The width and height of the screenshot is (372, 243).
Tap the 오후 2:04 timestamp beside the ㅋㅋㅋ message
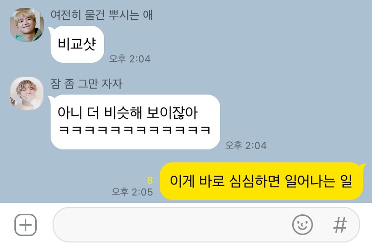[x=246, y=146]
